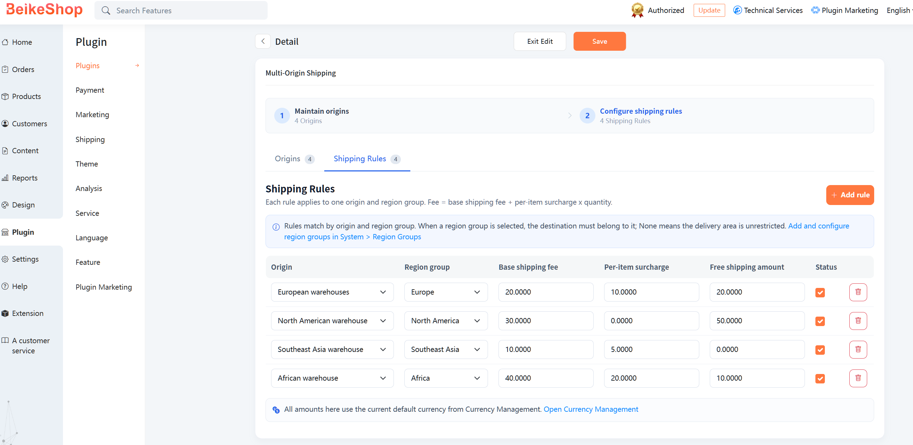913x445 pixels.
Task: Open the Southeast Asia warehouse origin dropdown
Action: click(x=332, y=349)
